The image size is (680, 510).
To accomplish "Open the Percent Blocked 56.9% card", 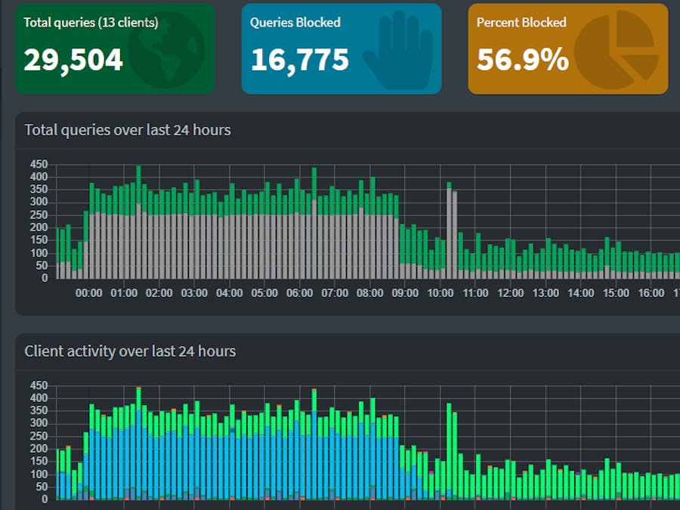I will click(568, 49).
